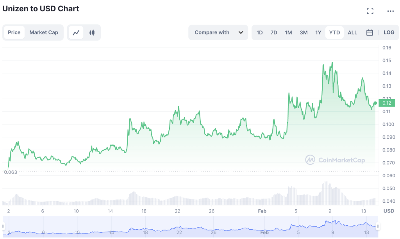
Task: Grab left handle of range navigator
Action: click(3, 226)
